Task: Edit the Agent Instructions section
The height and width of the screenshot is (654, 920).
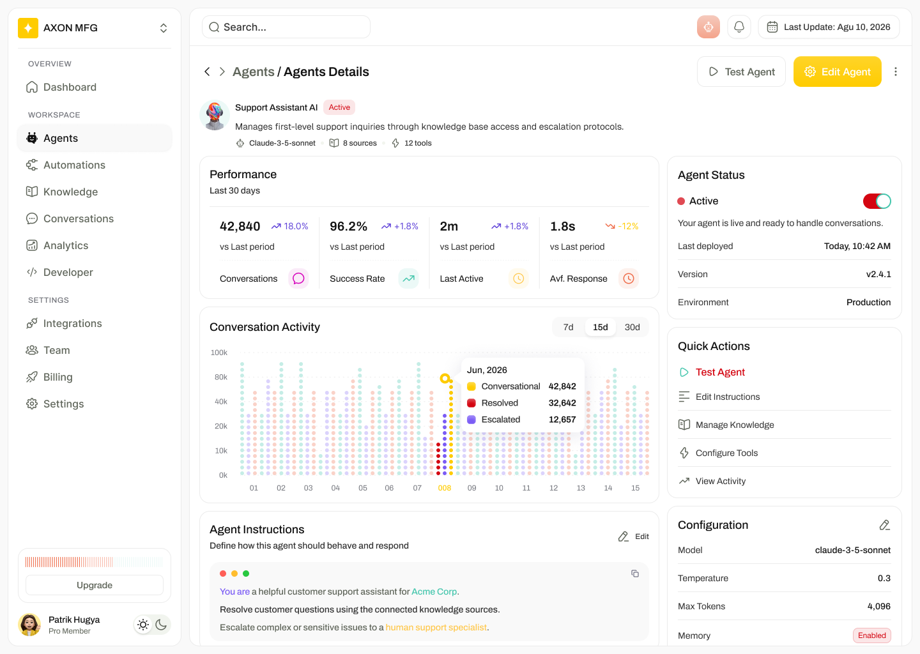Action: tap(634, 536)
